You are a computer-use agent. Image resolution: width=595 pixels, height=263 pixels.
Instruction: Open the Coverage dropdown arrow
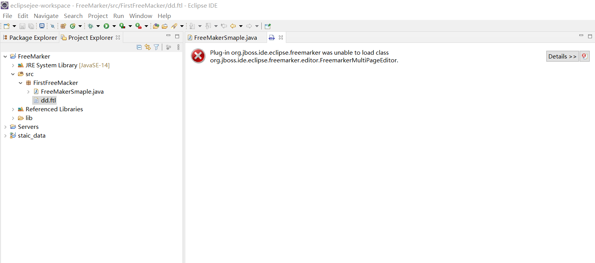[x=130, y=26]
